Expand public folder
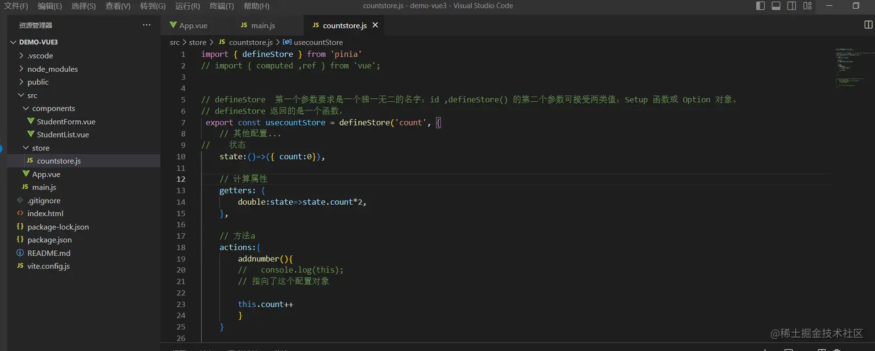875x351 pixels. [83, 82]
